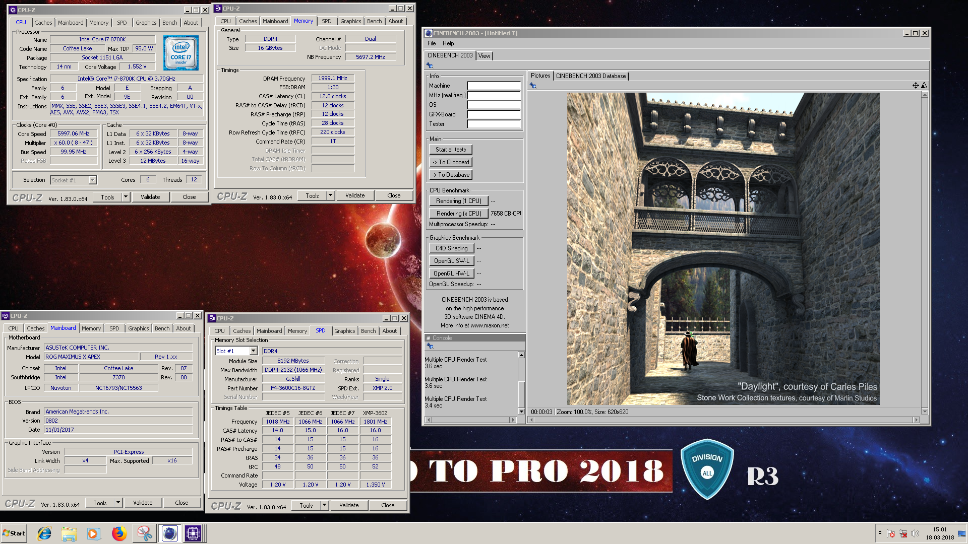Click the Cinebench title bar app icon
Viewport: 968px width, 544px height.
(x=429, y=33)
